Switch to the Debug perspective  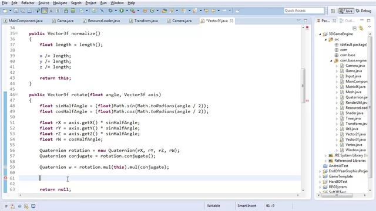coord(364,11)
